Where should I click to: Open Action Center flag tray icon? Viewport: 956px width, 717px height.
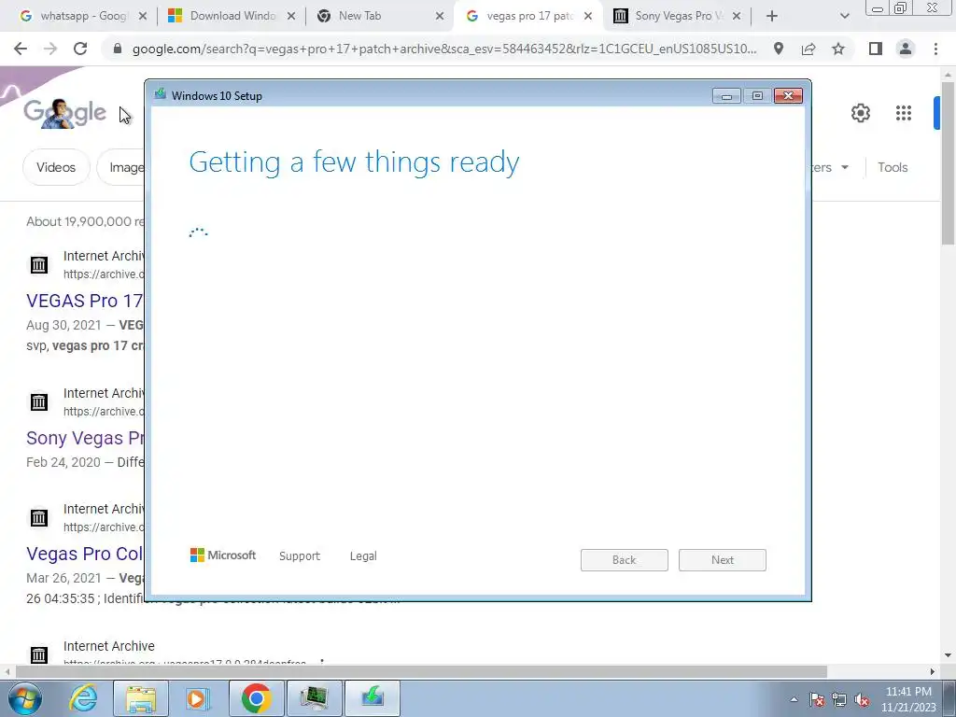816,700
